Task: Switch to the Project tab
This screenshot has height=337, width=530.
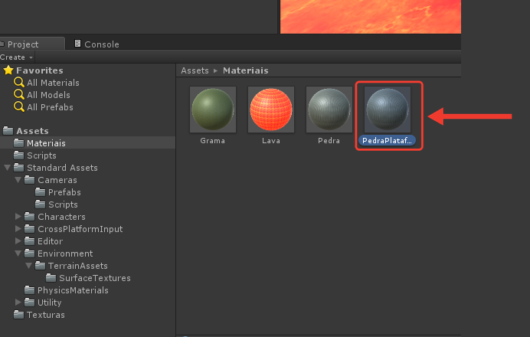Action: 32,44
